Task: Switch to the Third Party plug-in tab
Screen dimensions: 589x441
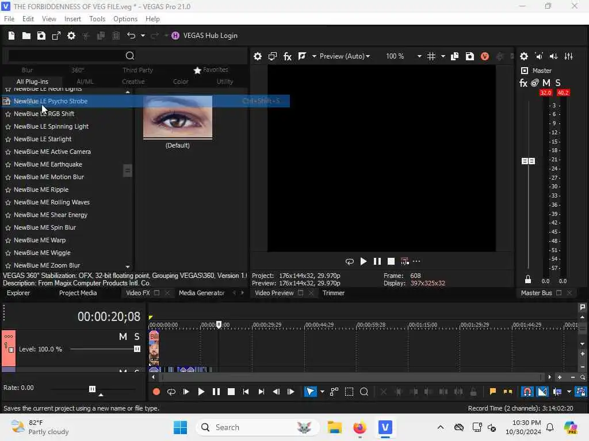Action: (137, 70)
